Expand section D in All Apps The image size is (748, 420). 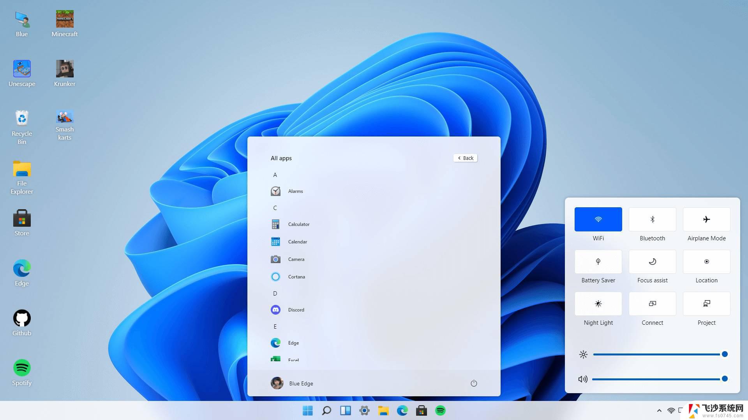tap(275, 293)
